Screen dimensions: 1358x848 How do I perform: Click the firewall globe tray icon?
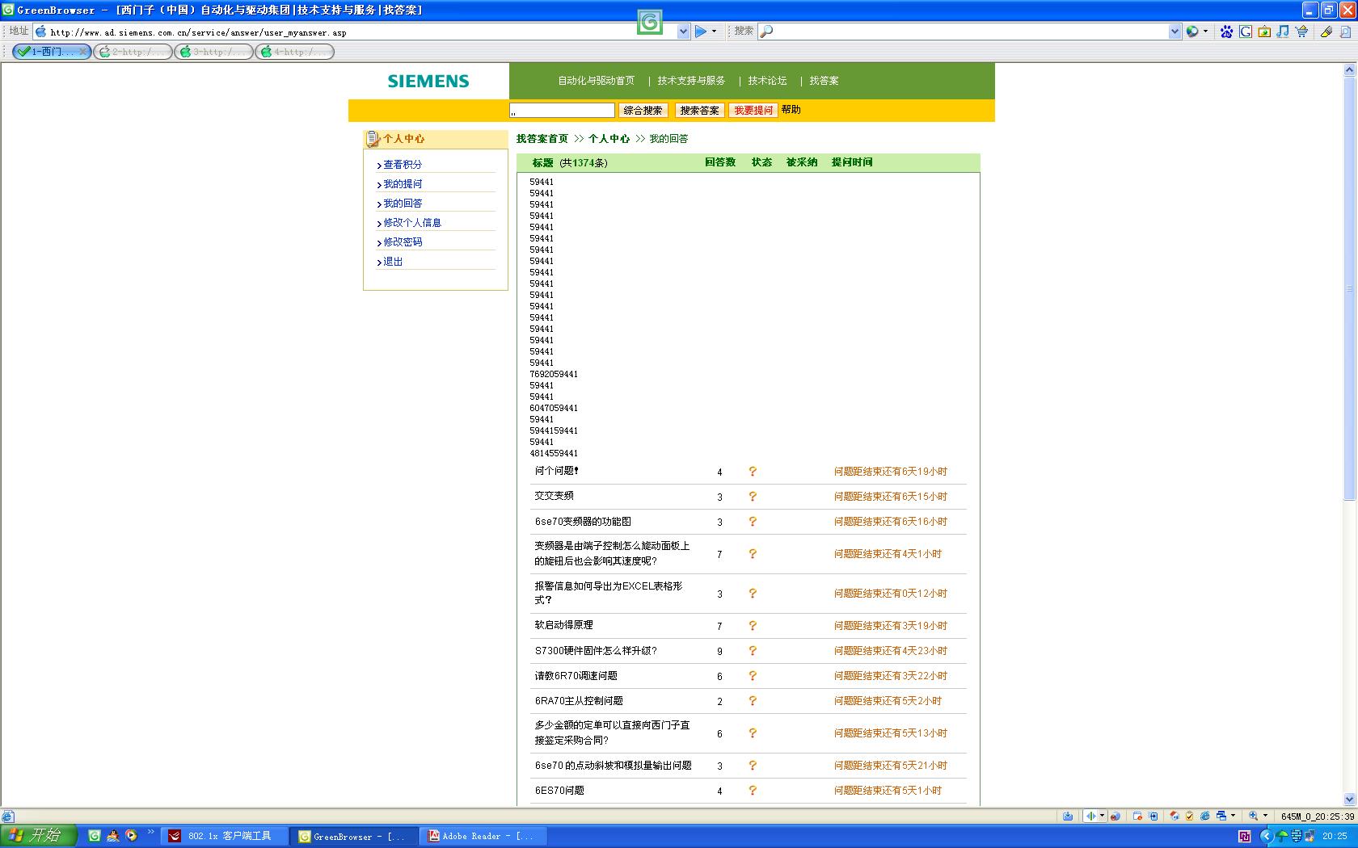(1296, 836)
